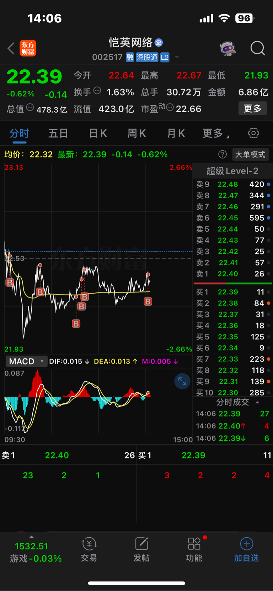
Task: Open the MACD indicator dropdown
Action: pyautogui.click(x=26, y=361)
